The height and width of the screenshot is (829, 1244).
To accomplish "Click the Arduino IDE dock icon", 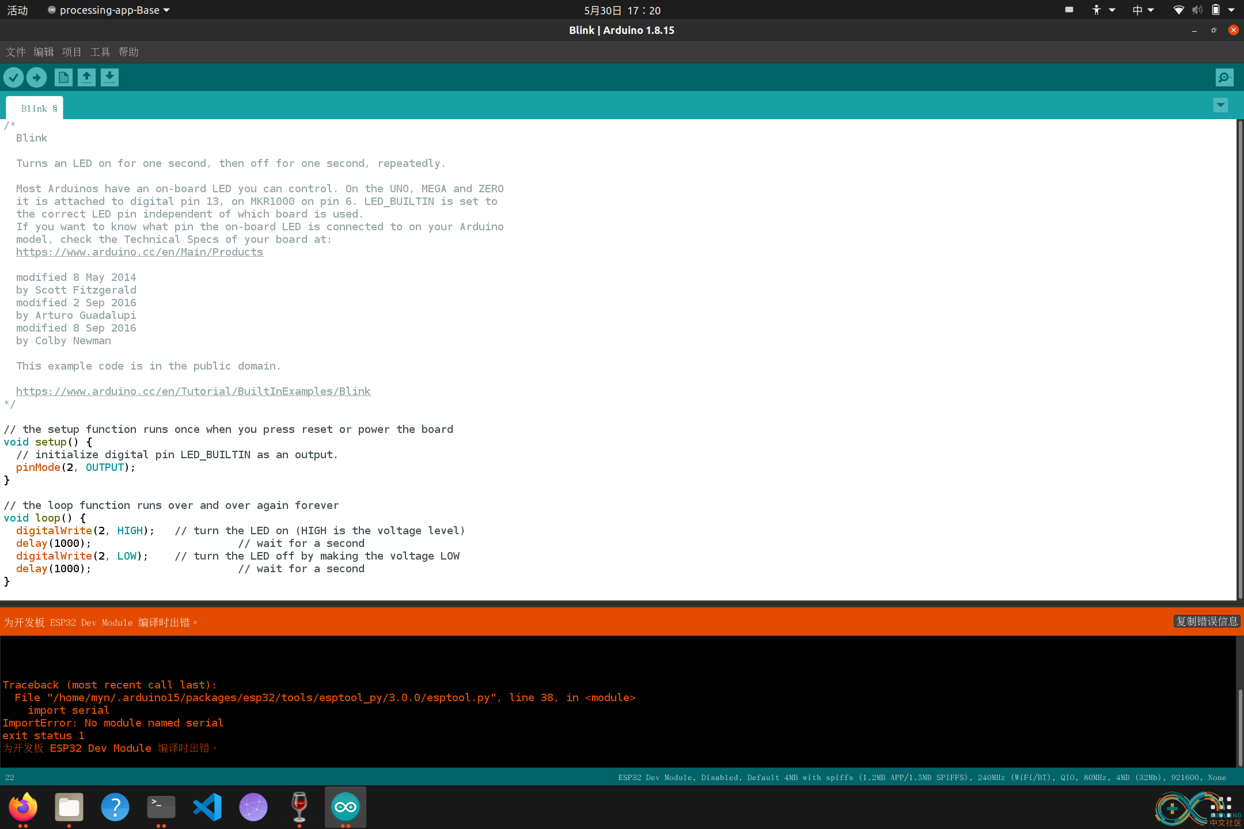I will 346,807.
